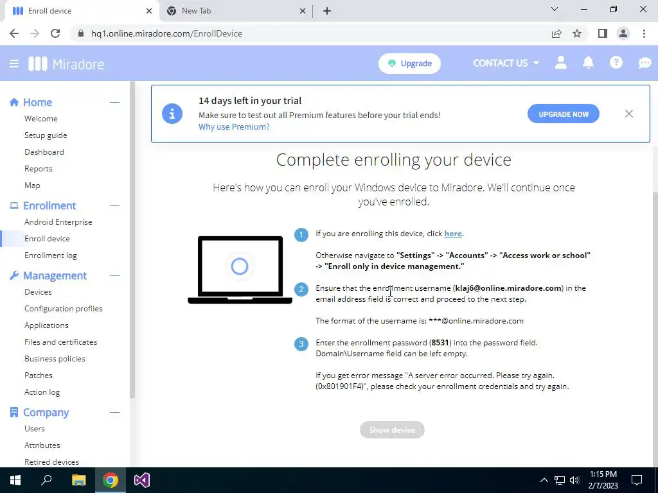Open Welcome in the sidebar
The image size is (658, 493).
tap(40, 119)
